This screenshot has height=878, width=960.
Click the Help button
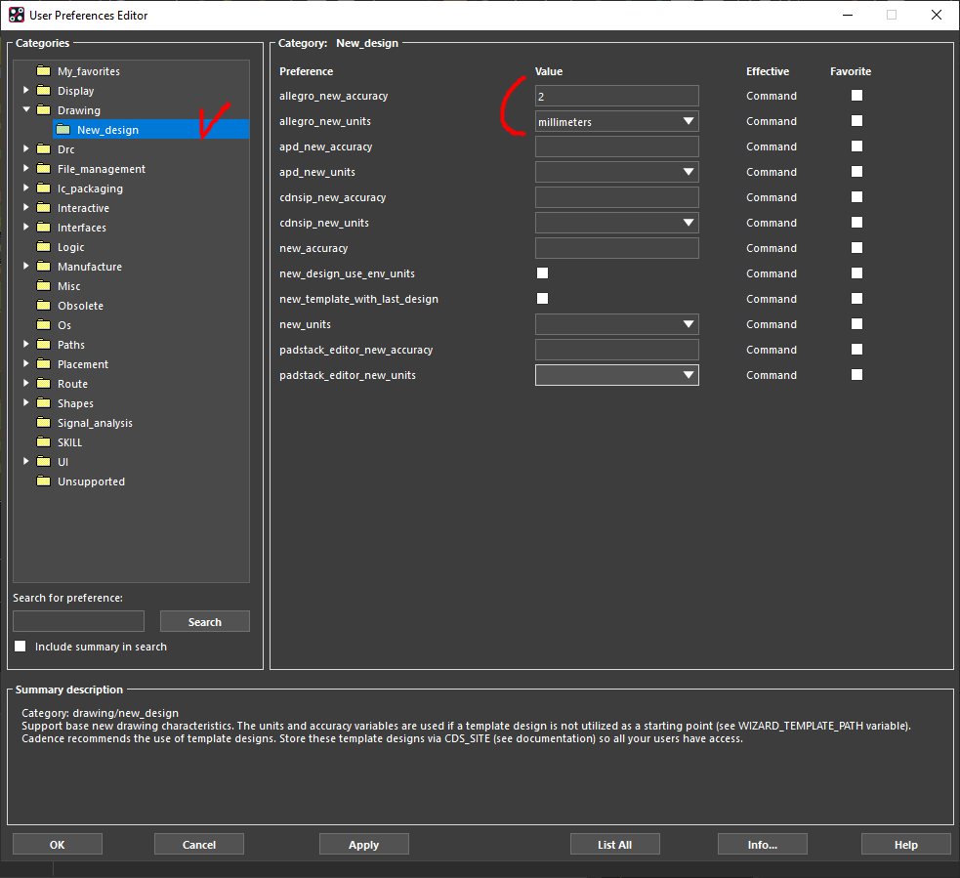[x=906, y=845]
